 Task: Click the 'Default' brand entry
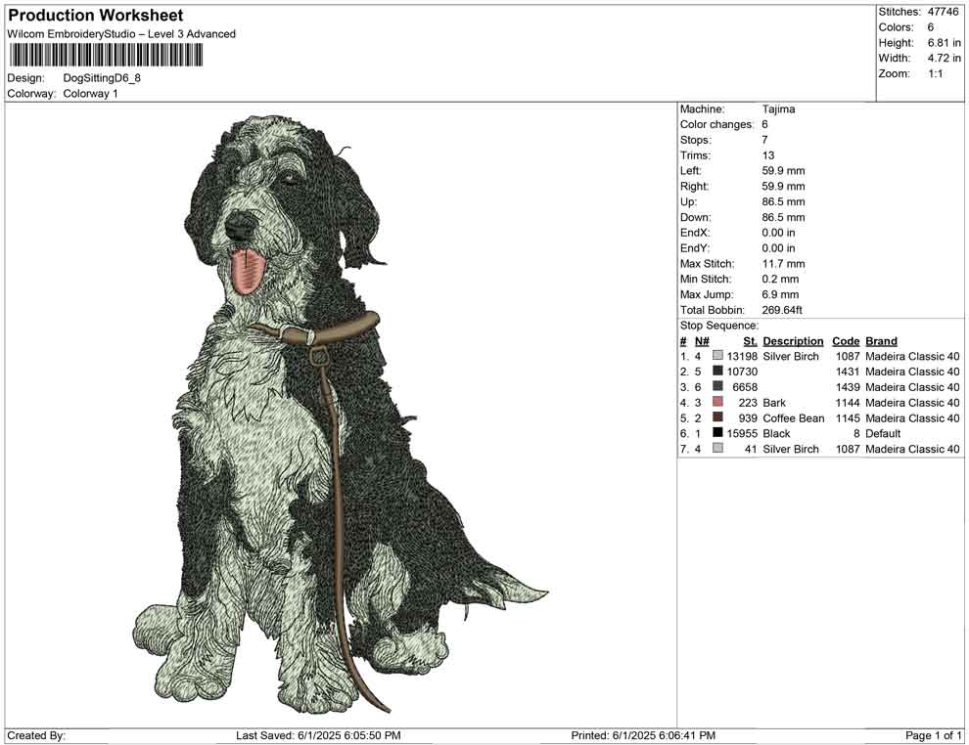[x=883, y=433]
